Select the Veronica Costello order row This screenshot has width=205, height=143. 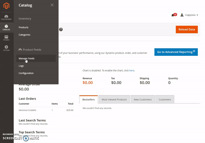[46, 110]
